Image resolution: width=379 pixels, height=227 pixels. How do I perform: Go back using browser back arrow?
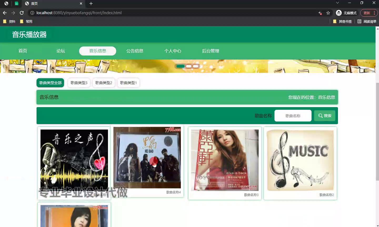coord(5,13)
